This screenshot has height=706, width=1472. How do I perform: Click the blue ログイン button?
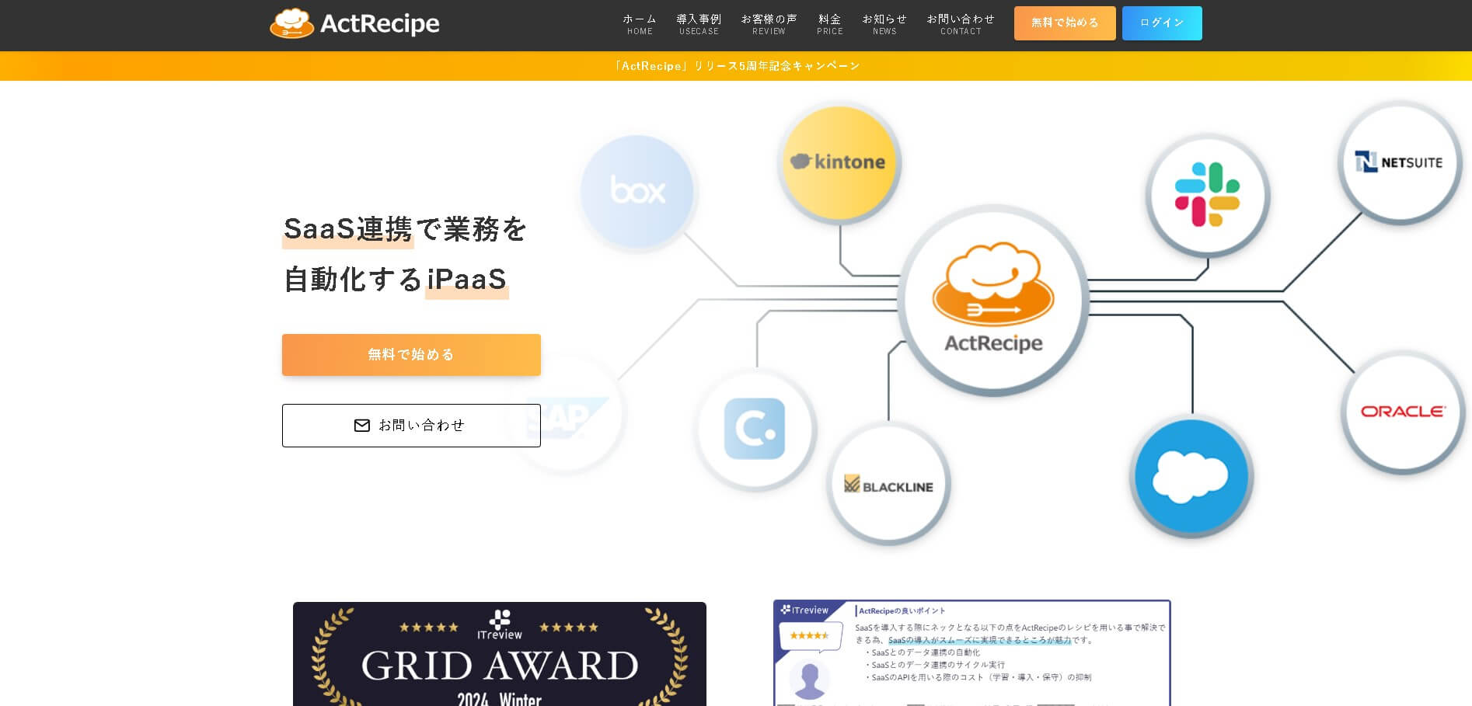tap(1162, 23)
